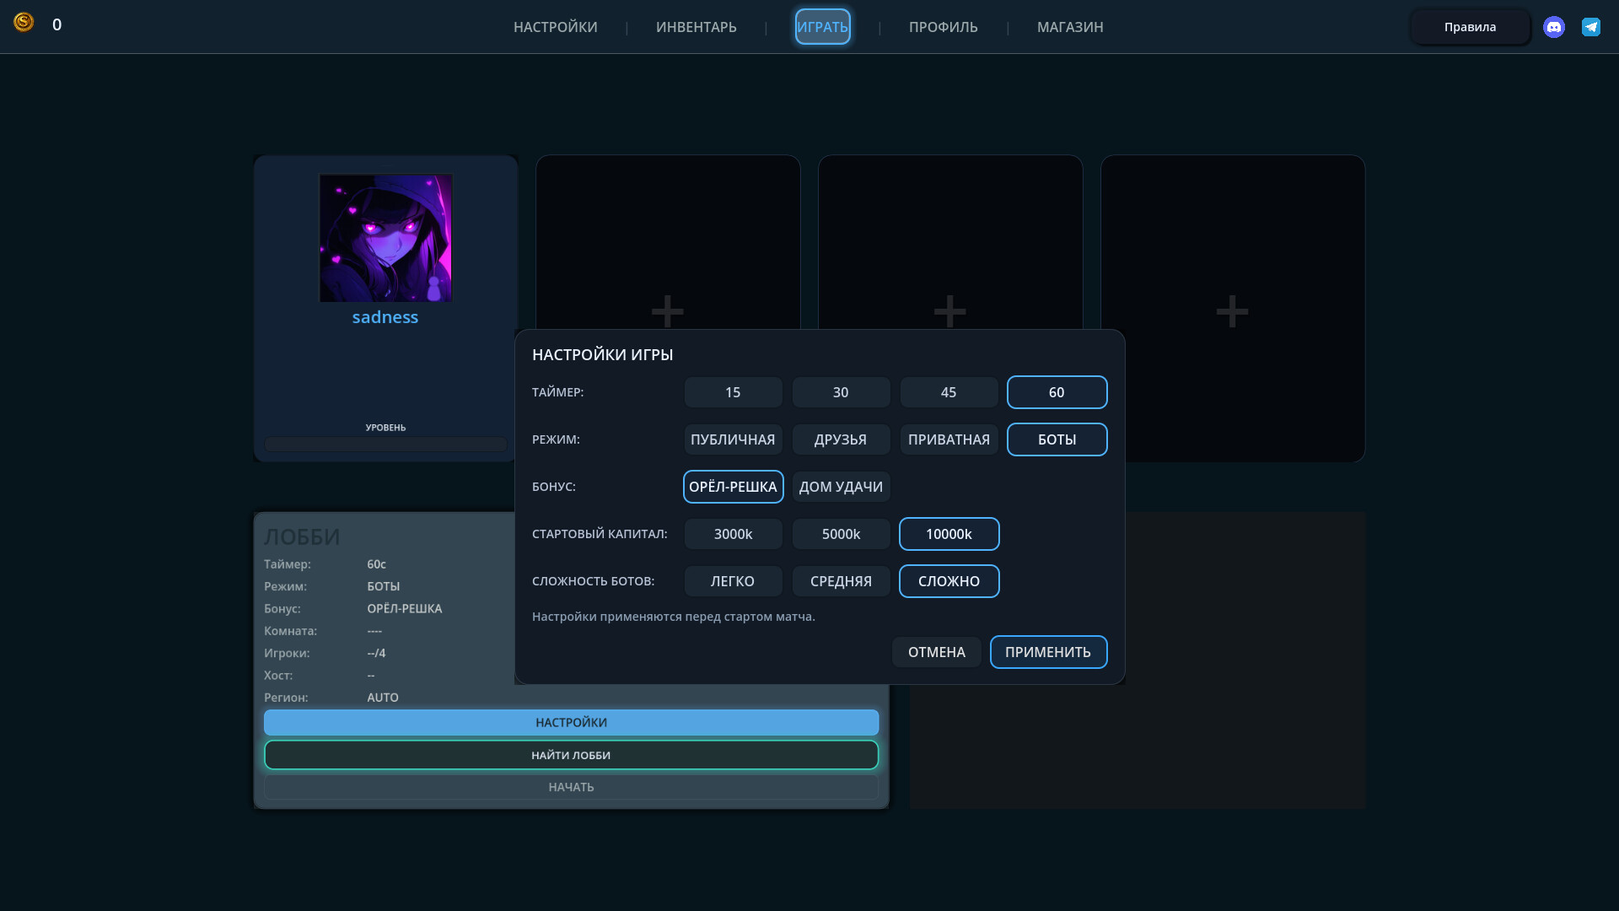Image resolution: width=1619 pixels, height=911 pixels.
Task: Set timer to 45 seconds
Action: (x=949, y=392)
